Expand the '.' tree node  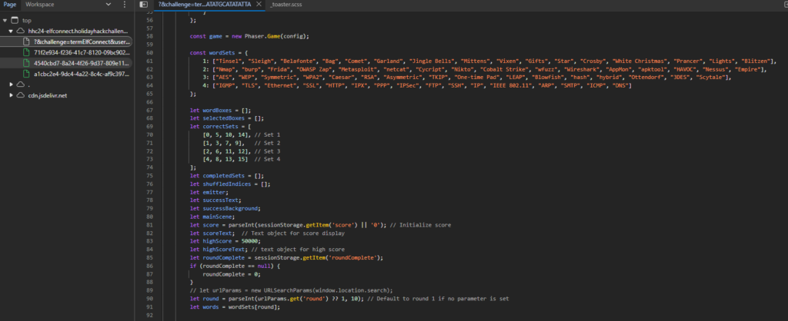point(11,84)
